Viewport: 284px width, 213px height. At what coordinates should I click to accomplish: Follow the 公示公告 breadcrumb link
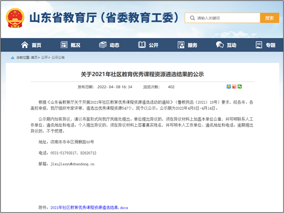(x=58, y=58)
